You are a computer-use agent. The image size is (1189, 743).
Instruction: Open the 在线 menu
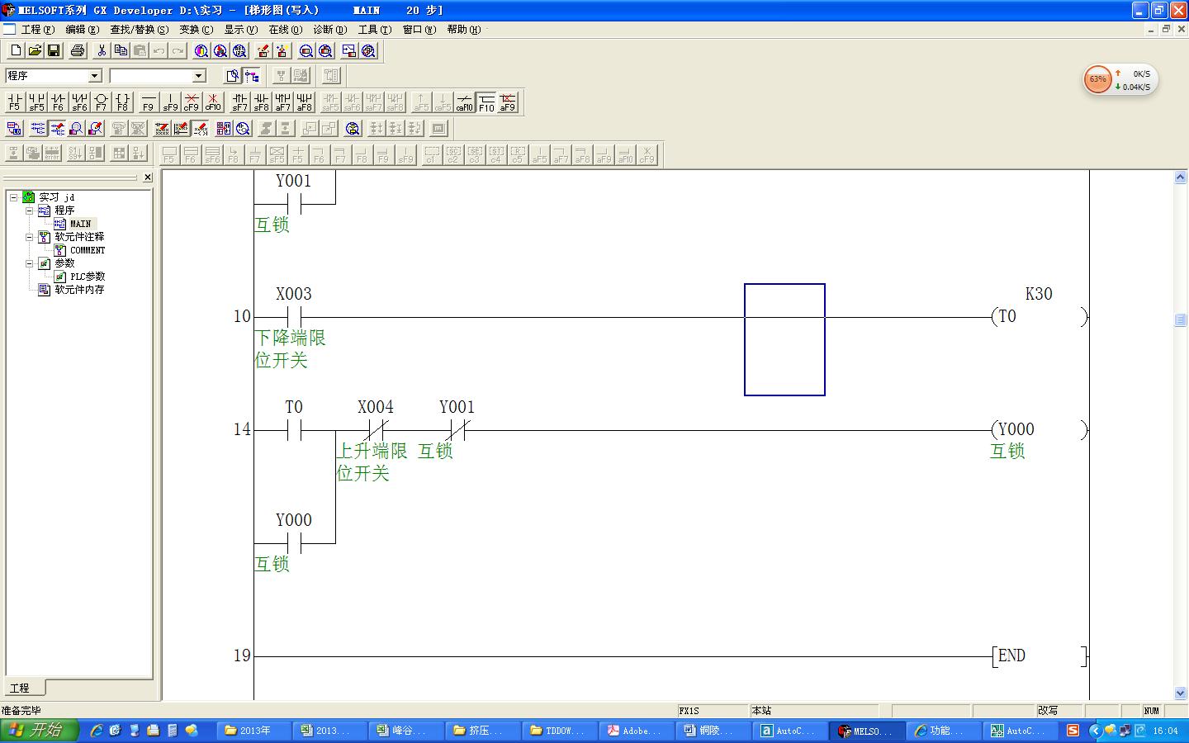tap(285, 30)
